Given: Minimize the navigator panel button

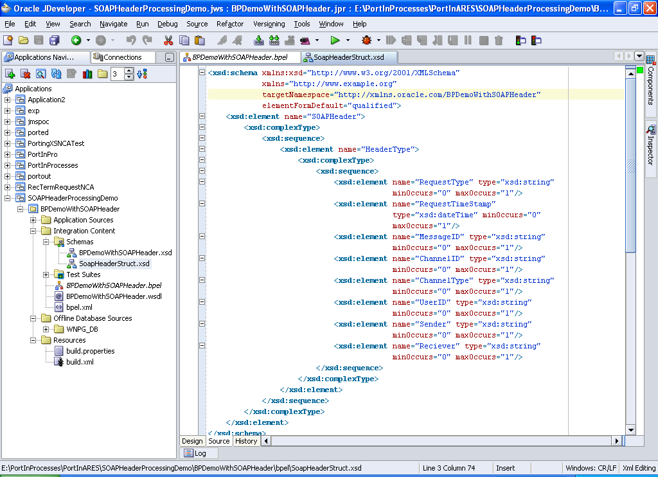Looking at the screenshot, I should [169, 57].
